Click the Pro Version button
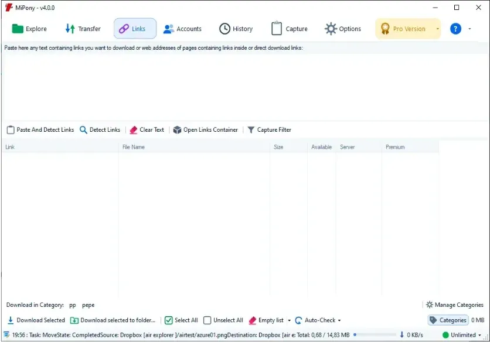 [404, 29]
